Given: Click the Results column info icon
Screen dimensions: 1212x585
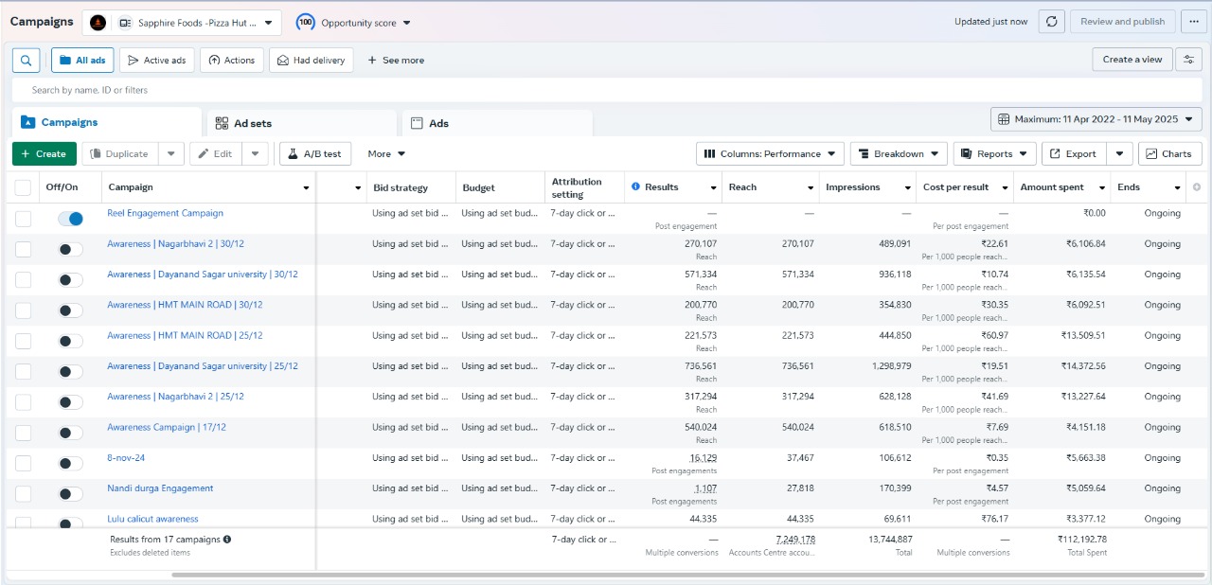Looking at the screenshot, I should 635,187.
